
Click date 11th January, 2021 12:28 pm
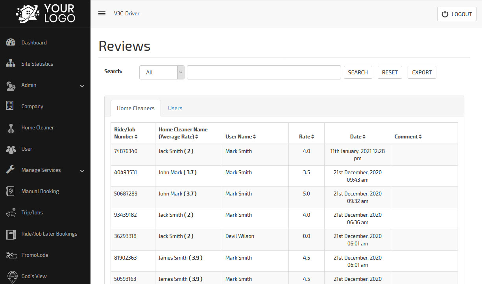pyautogui.click(x=358, y=155)
